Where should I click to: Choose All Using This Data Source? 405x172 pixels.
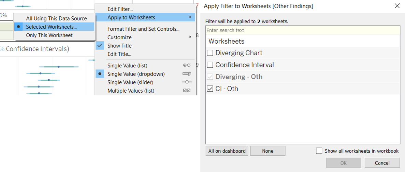(x=56, y=18)
